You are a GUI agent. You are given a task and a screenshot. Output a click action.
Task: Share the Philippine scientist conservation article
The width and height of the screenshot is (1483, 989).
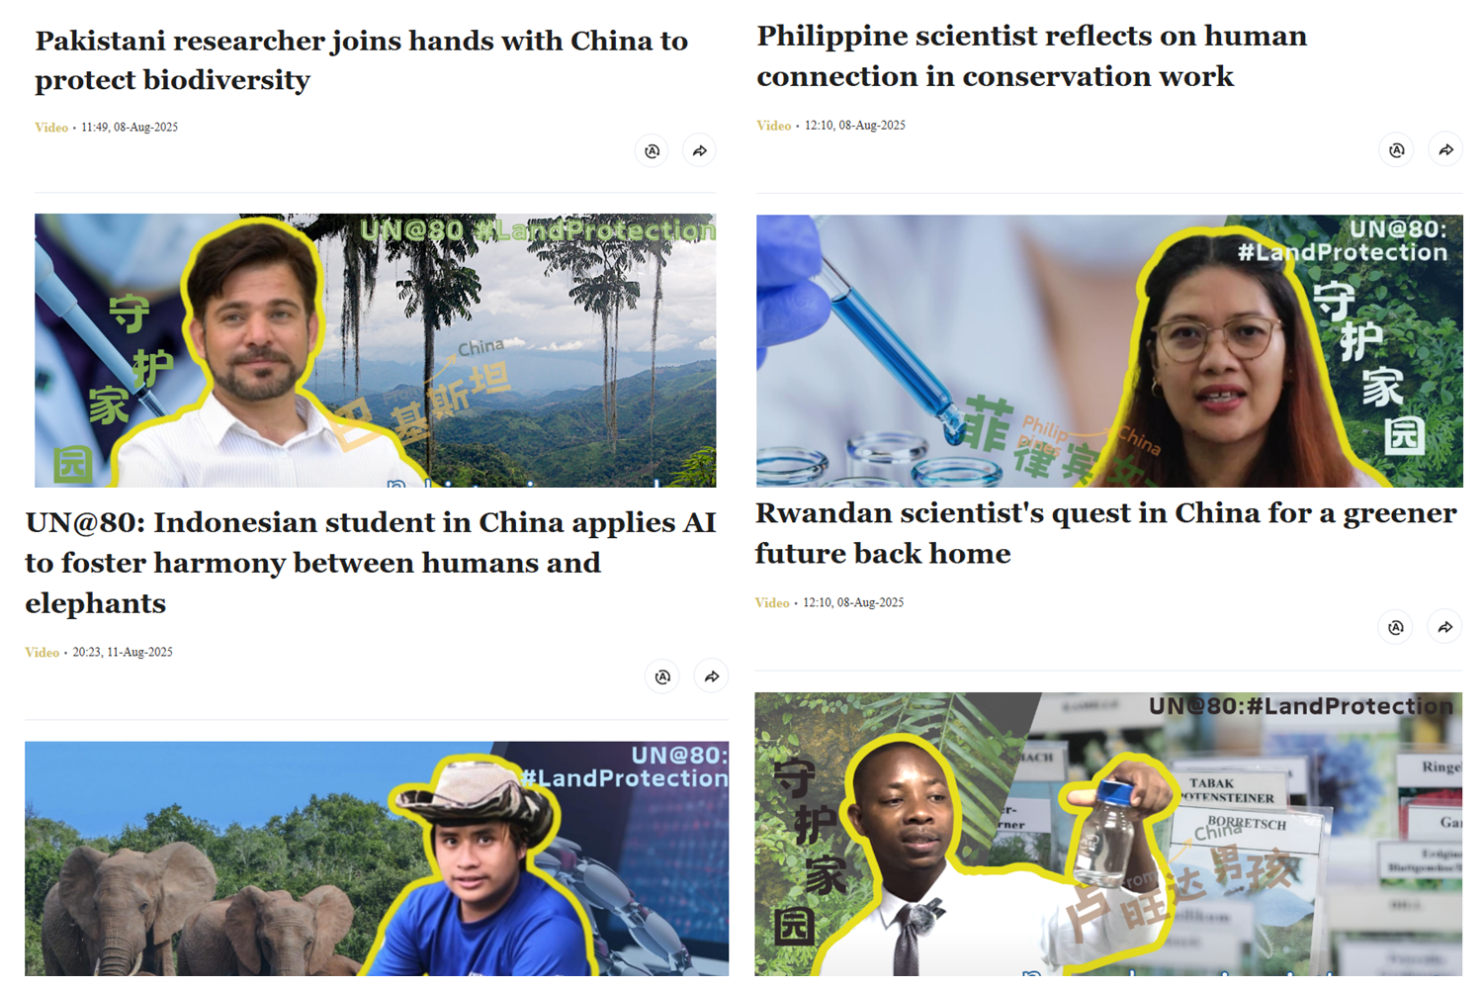click(x=1445, y=150)
